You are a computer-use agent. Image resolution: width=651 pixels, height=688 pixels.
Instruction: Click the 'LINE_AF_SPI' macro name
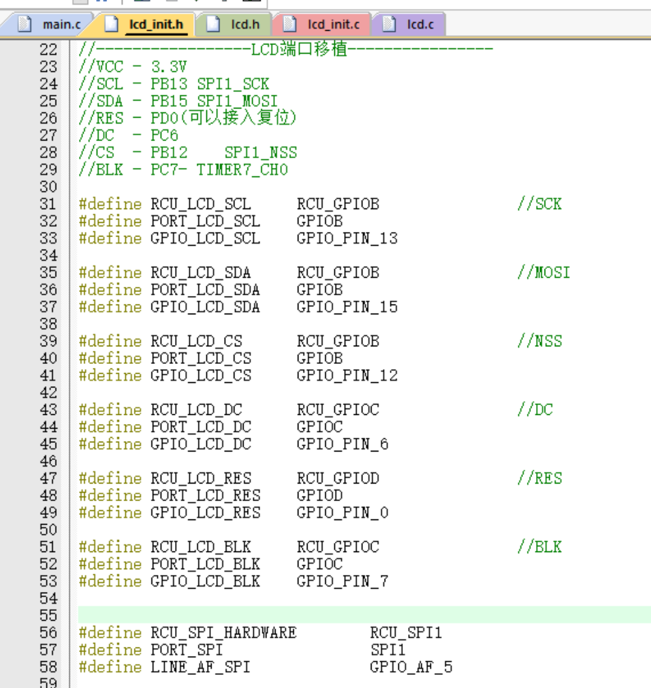point(200,667)
